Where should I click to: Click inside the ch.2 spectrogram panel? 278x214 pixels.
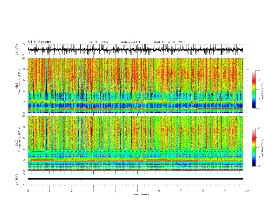pos(135,143)
